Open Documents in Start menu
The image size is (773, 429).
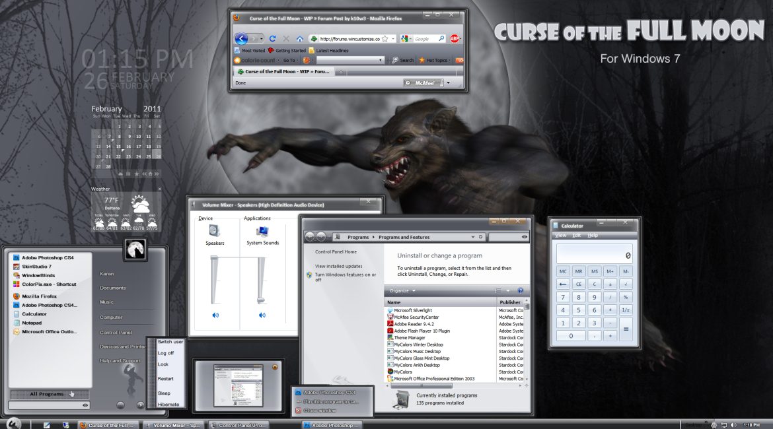(112, 288)
